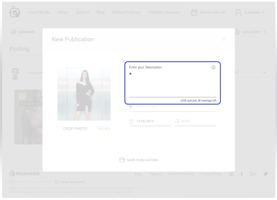Click the Replace photo link
Image resolution: width=277 pixels, height=200 pixels.
click(x=104, y=128)
